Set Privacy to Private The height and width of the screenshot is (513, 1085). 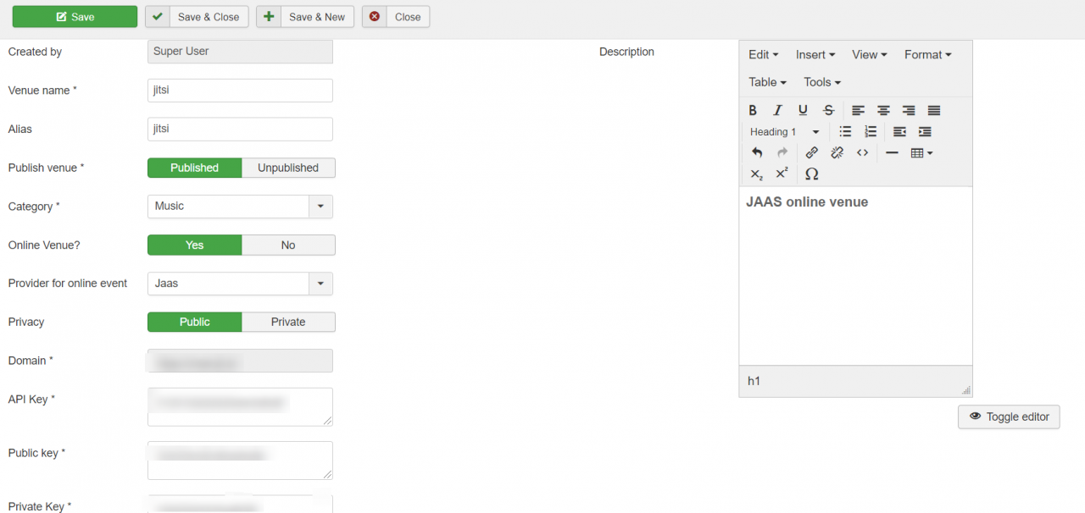pos(288,323)
